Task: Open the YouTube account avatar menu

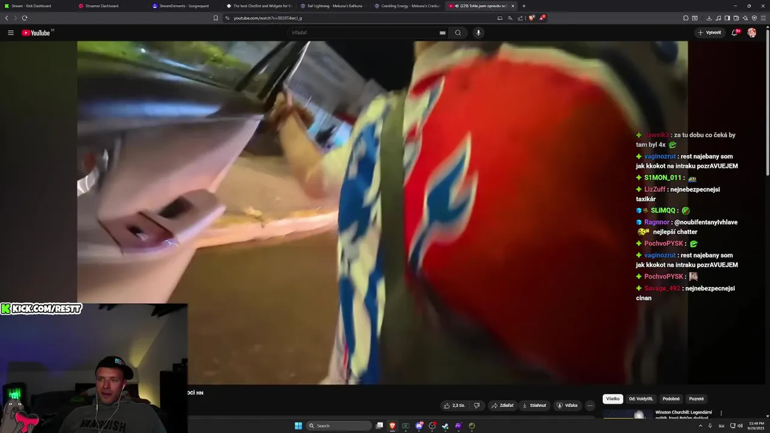Action: click(x=751, y=32)
